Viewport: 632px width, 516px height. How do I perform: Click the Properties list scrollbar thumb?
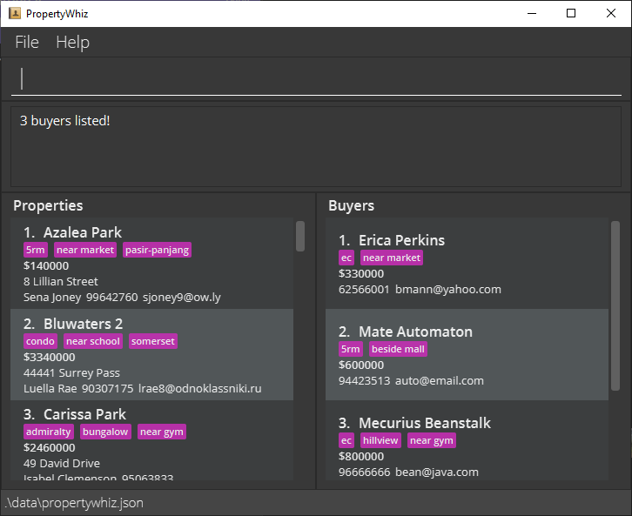tap(299, 236)
